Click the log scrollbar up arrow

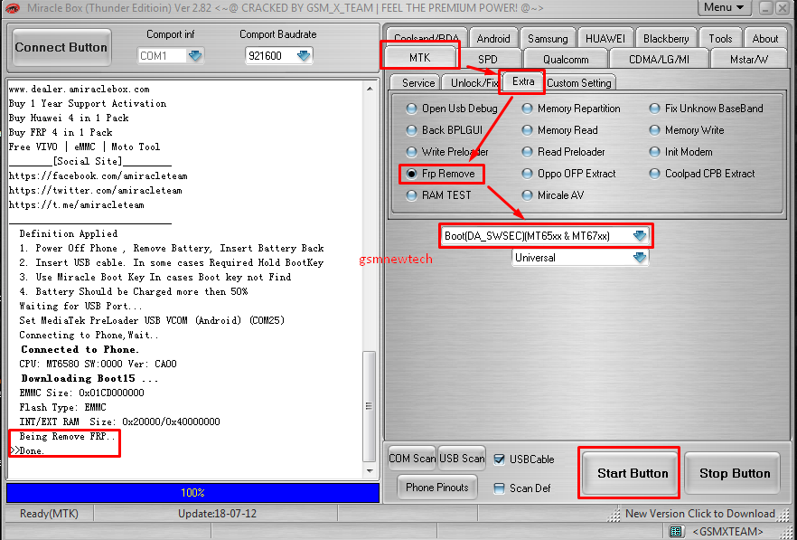(x=370, y=89)
